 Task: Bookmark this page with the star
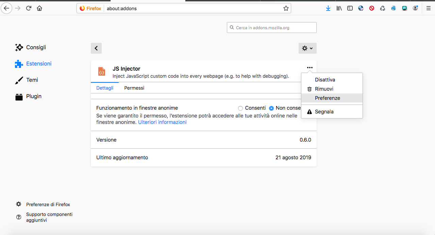[x=286, y=8]
